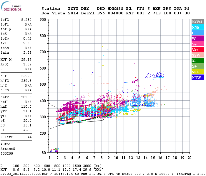Select the SSW legend swatch
The image size is (206, 176).
point(198,55)
